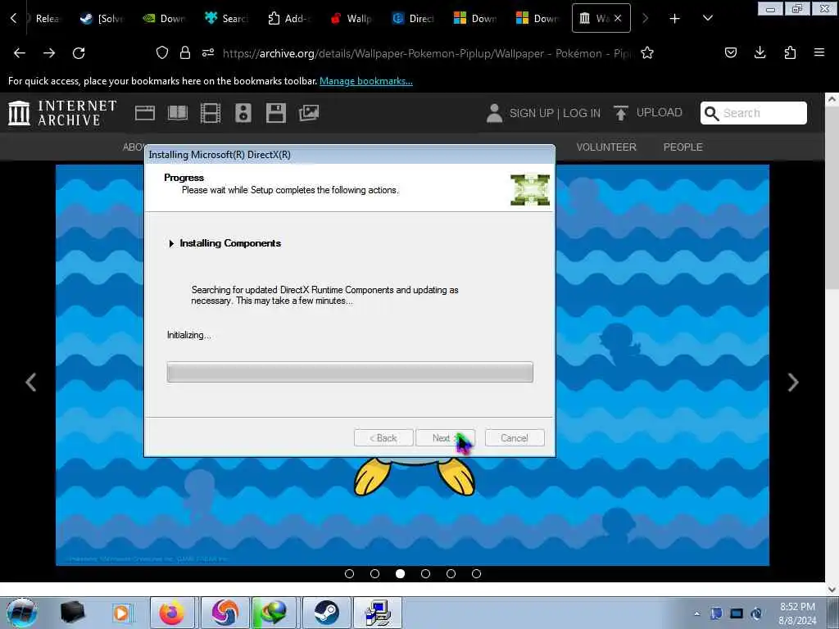Go back with browser Back arrow
Viewport: 839px width, 629px height.
click(x=20, y=53)
